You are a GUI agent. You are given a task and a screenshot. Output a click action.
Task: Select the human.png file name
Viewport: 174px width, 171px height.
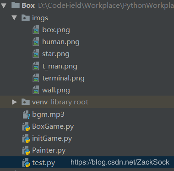[x=61, y=42]
